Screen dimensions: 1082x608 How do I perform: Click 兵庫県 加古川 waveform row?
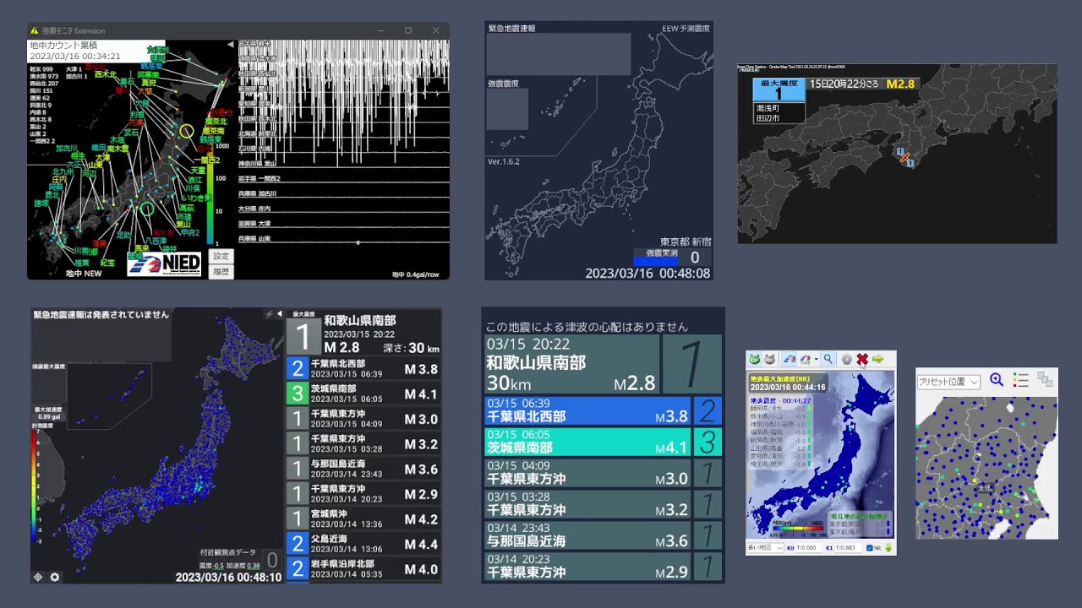click(344, 193)
